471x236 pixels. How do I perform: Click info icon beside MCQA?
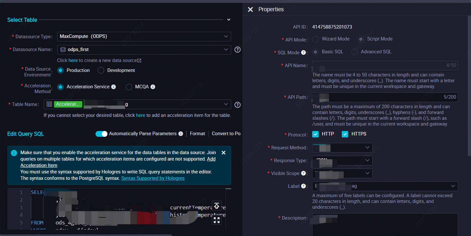coord(153,87)
